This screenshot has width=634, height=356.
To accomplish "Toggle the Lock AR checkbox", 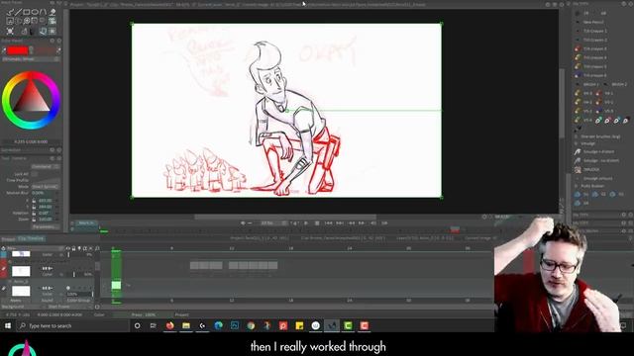I will point(34,174).
